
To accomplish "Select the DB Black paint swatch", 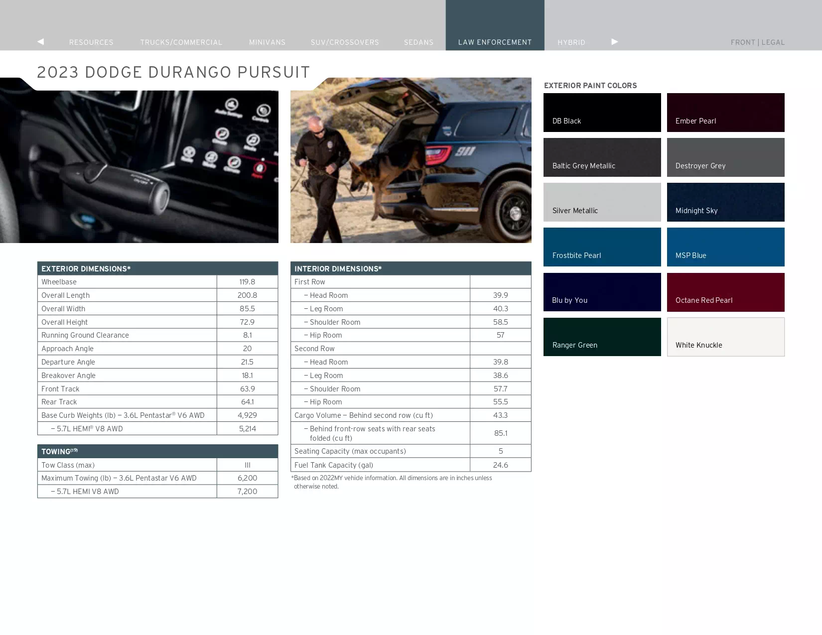I will pos(602,113).
